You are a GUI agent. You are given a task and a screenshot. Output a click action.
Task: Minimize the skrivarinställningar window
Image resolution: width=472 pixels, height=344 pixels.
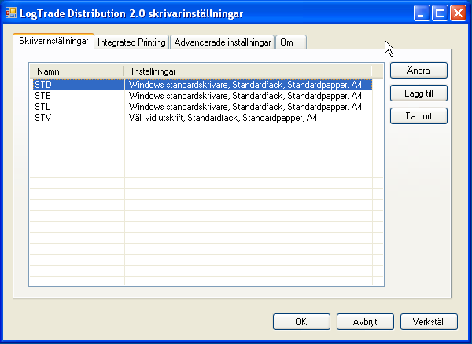click(x=422, y=13)
